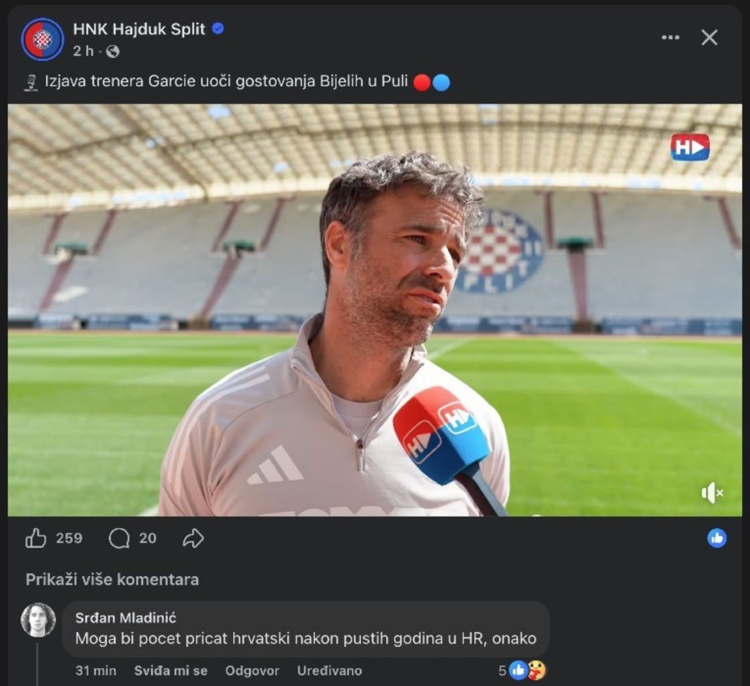Viewport: 750px width, 686px height.
Task: Click the HR channel logo on the video
Action: pos(689,148)
